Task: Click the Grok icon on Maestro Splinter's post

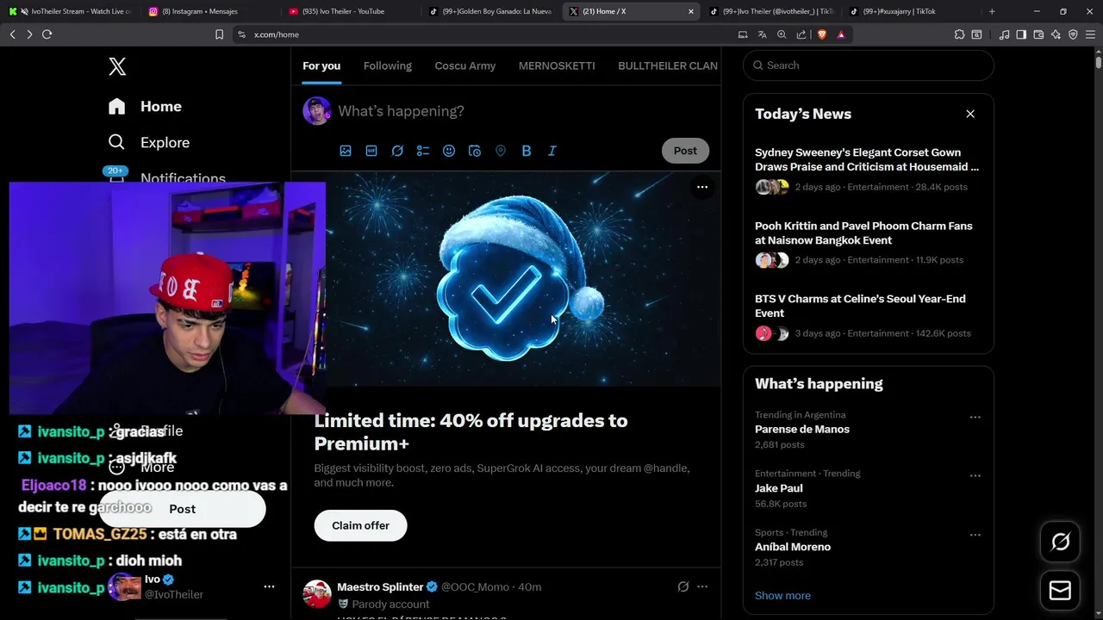Action: click(x=683, y=586)
